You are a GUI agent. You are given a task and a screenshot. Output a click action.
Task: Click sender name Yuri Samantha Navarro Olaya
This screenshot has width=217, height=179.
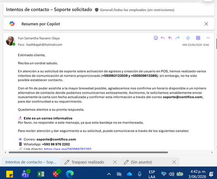point(39,38)
